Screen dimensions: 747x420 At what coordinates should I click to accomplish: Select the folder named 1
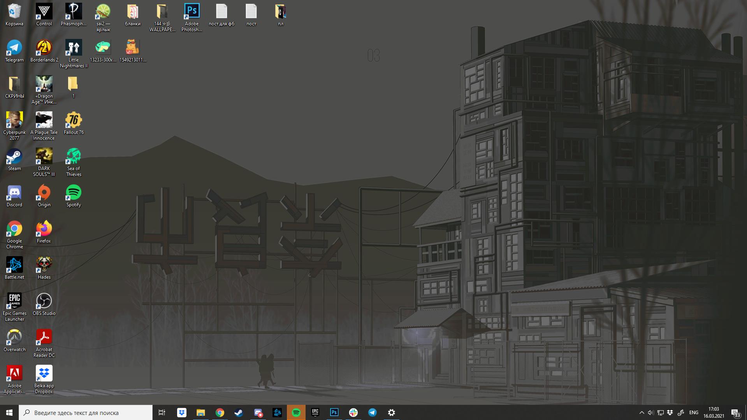(74, 88)
